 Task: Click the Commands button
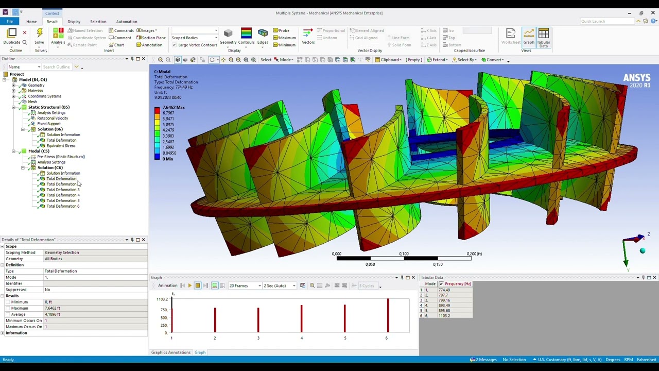[121, 30]
